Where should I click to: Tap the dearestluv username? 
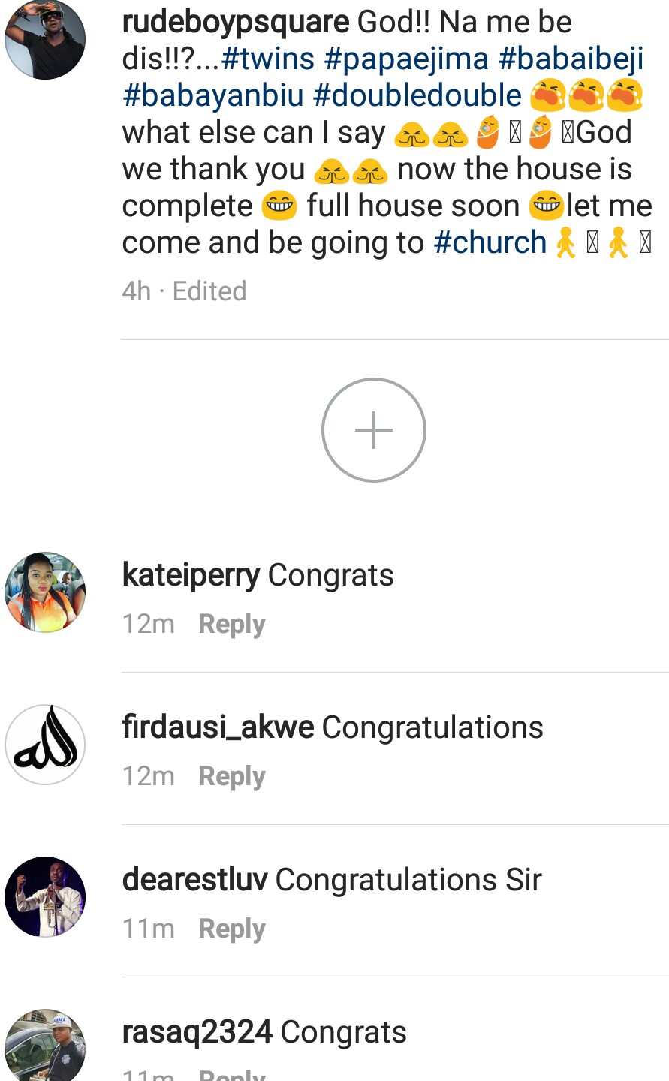pos(194,880)
